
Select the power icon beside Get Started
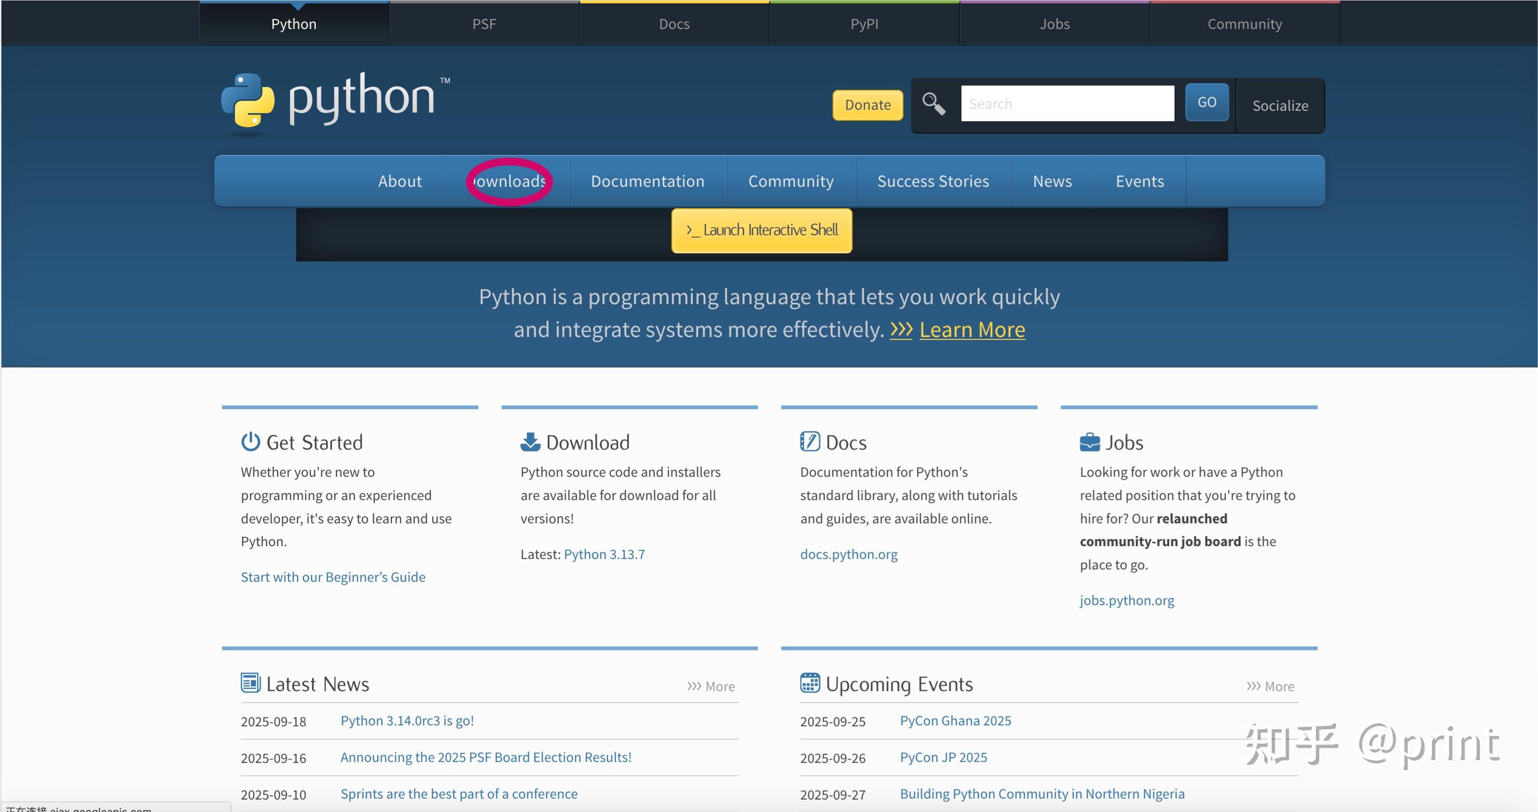[251, 441]
